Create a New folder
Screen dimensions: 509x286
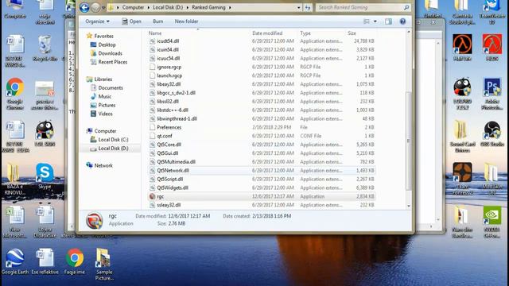pos(186,21)
